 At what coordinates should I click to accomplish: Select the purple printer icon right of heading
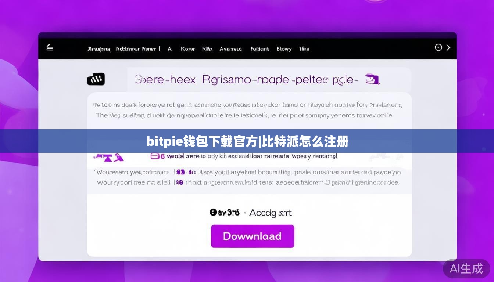pyautogui.click(x=372, y=79)
